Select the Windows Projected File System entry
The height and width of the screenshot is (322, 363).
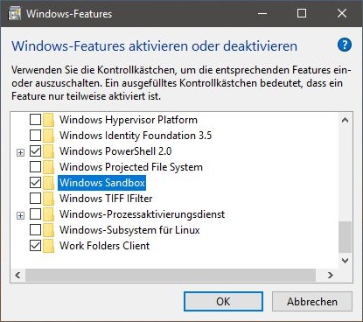131,167
